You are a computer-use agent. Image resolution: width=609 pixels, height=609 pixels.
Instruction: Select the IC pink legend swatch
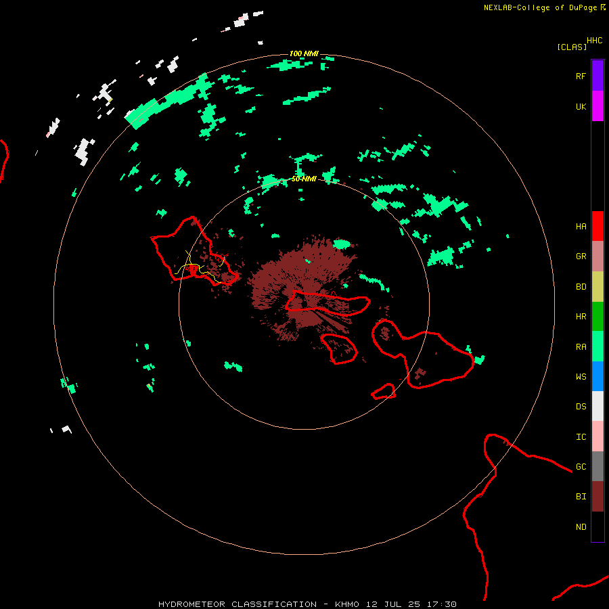597,436
